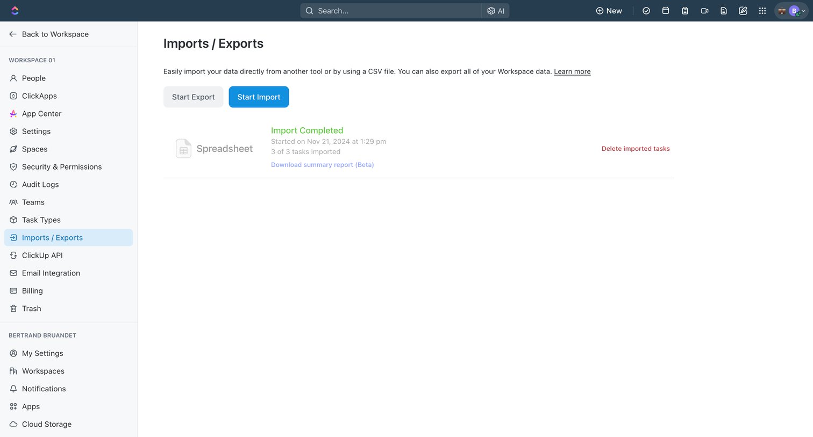
Task: Open Teams in sidebar
Action: click(x=68, y=202)
